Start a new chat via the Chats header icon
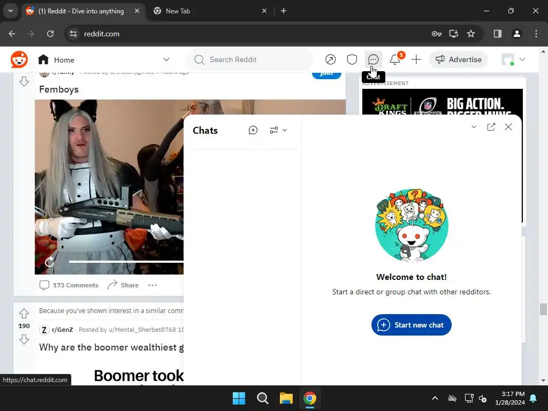The height and width of the screenshot is (411, 548). click(x=253, y=131)
